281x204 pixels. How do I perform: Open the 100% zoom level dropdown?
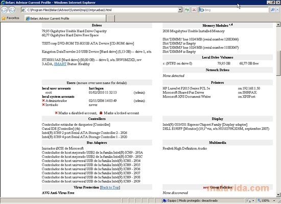click(274, 200)
